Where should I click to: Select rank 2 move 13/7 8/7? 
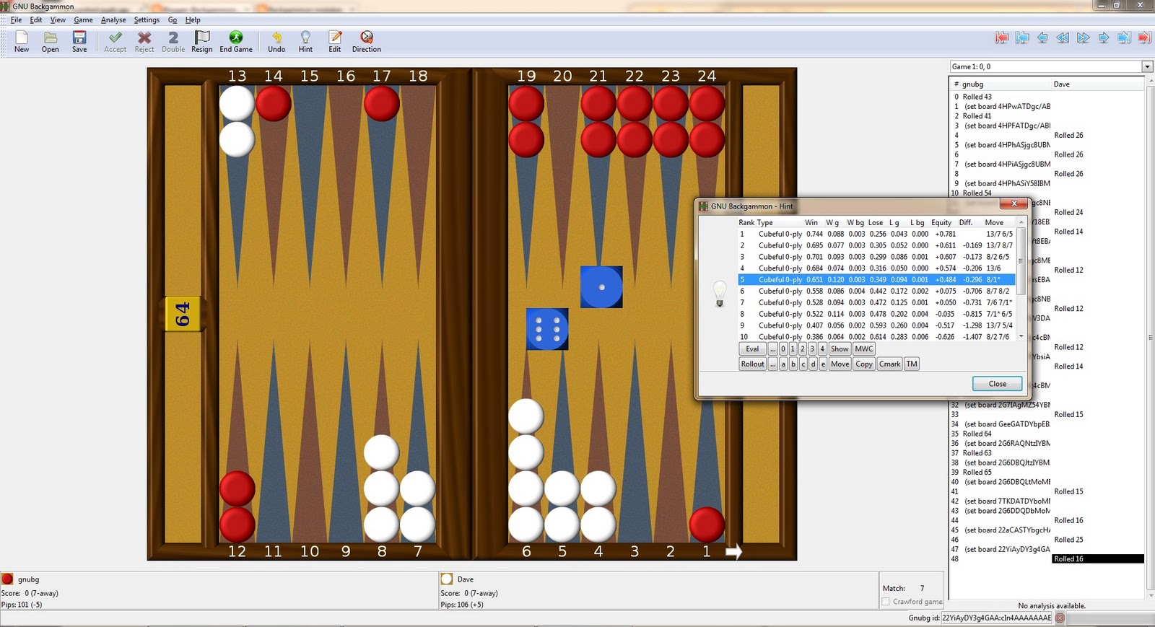876,245
